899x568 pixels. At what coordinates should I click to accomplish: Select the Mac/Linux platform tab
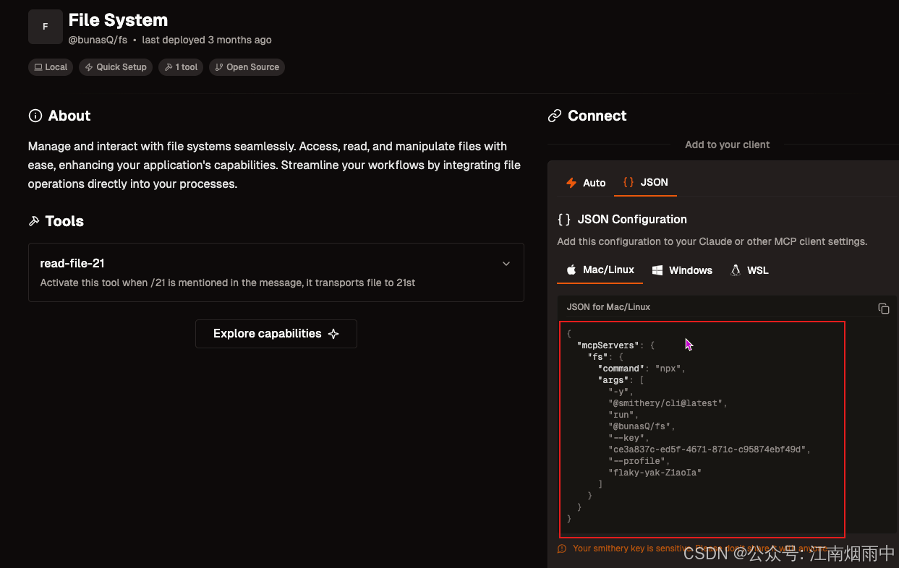[x=600, y=270]
